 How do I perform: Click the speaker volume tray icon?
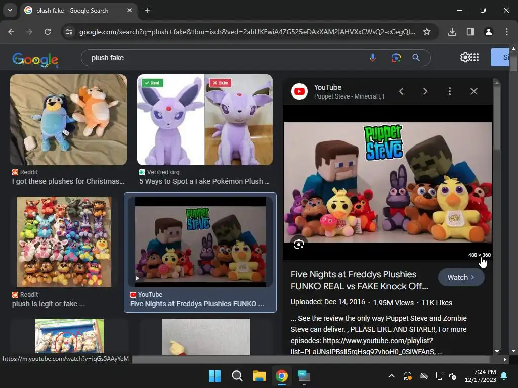[x=453, y=376]
